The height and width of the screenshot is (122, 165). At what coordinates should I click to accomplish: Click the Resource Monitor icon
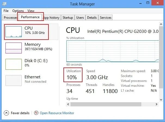tap(36, 113)
